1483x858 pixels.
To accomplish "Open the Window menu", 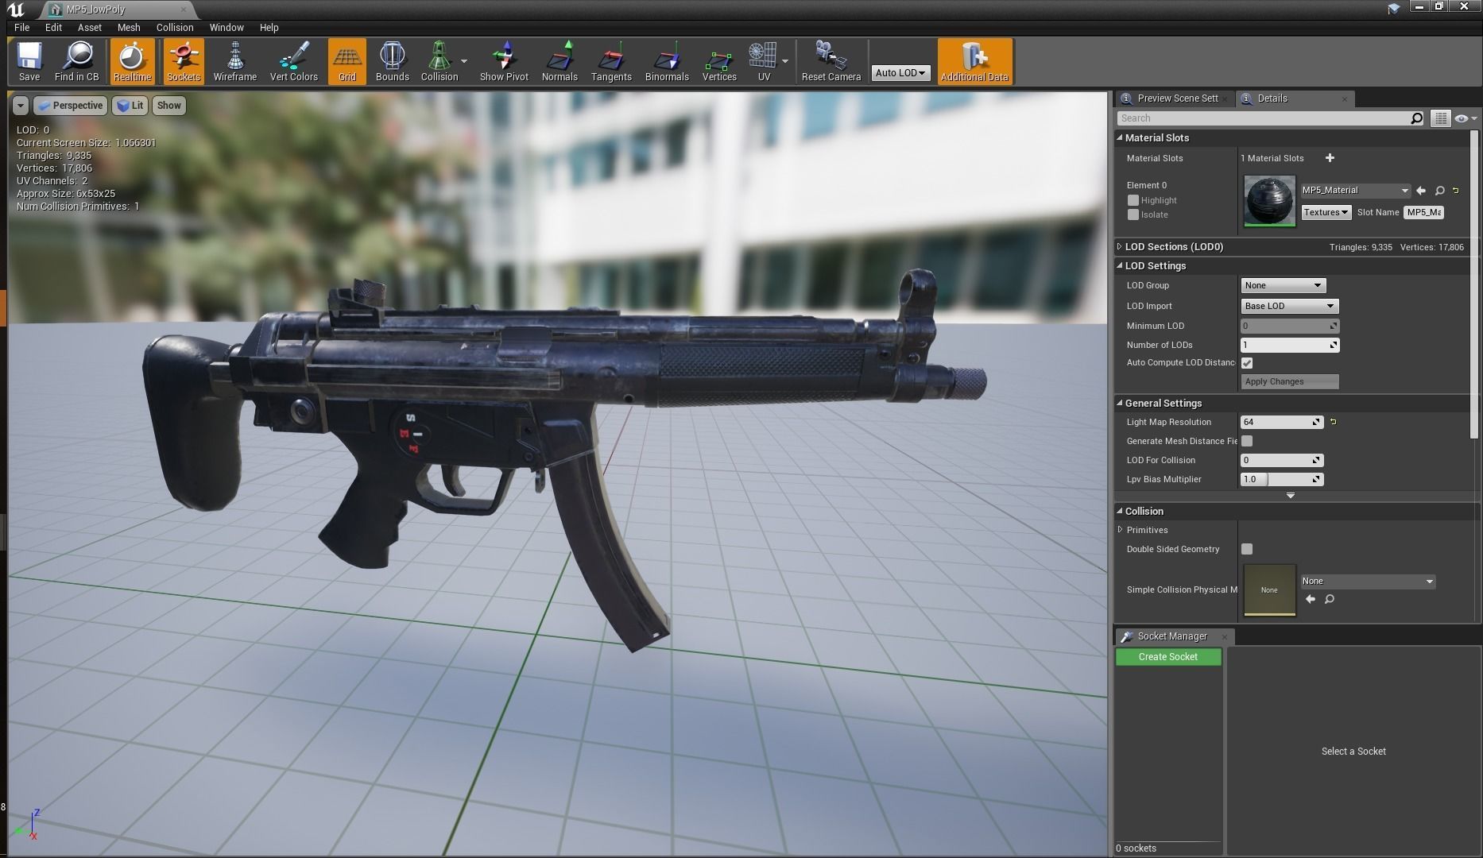I will 227,27.
